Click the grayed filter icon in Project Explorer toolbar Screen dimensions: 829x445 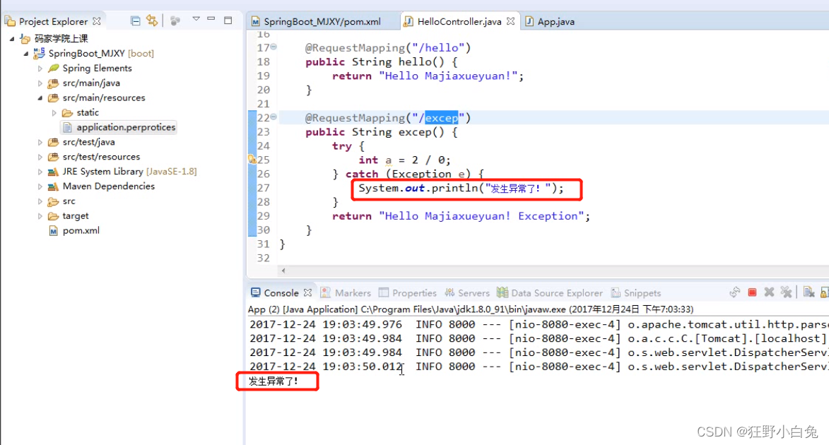coord(175,20)
